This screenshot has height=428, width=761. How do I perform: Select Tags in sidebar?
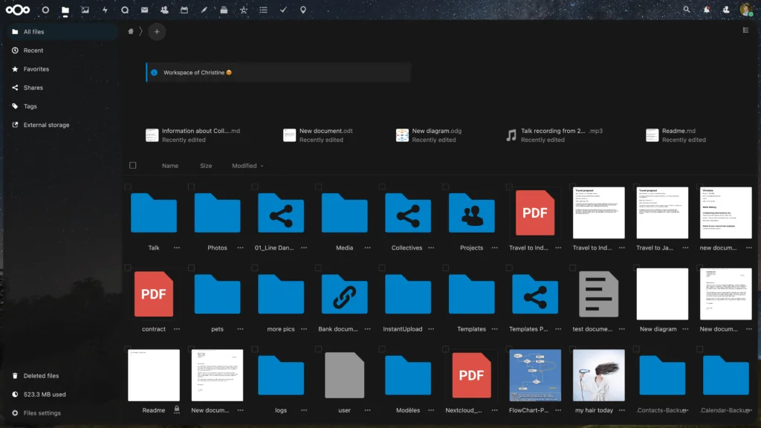(x=62, y=106)
